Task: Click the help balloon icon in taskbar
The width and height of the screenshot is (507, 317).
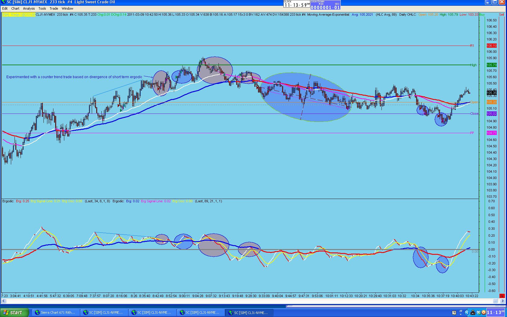Action: (454, 313)
